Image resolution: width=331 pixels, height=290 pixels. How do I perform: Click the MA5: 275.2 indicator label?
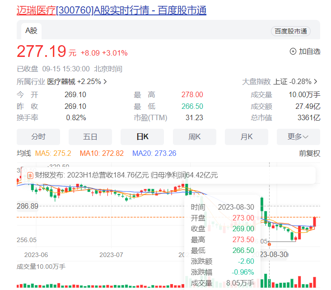[53, 153]
